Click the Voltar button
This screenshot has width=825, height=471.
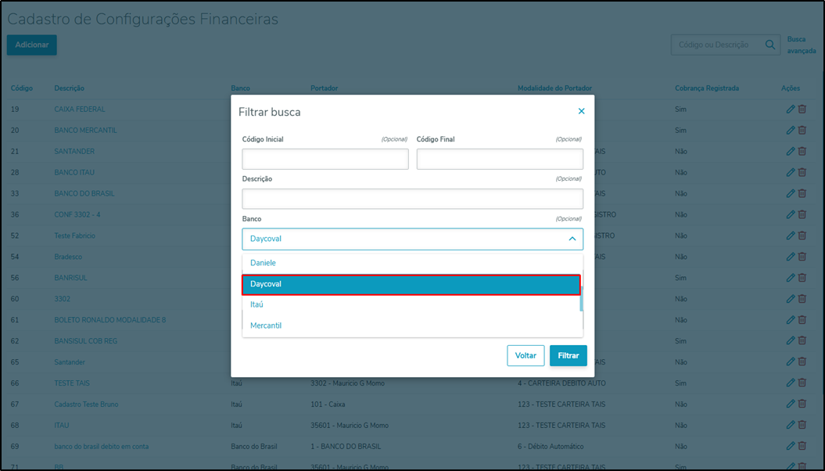525,356
